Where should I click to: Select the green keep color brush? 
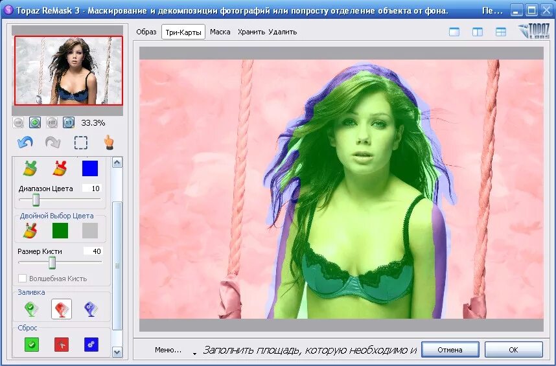click(x=30, y=168)
